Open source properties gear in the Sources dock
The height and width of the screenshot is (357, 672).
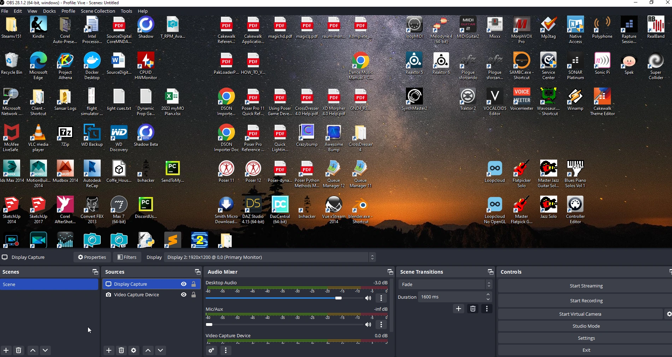coord(134,350)
